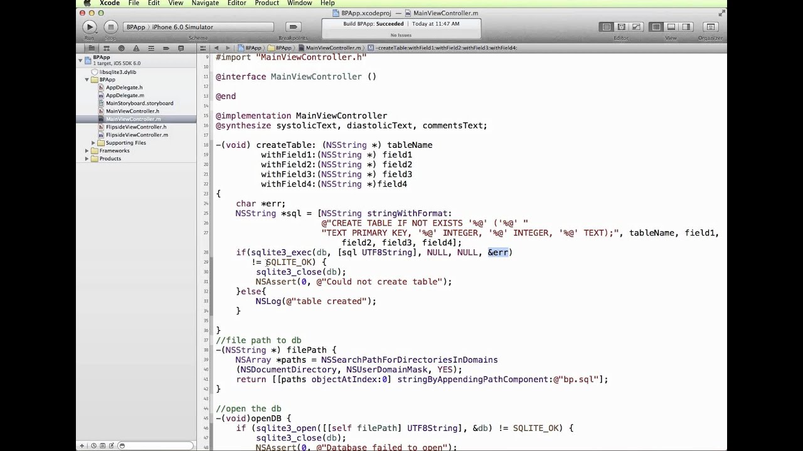This screenshot has height=451, width=803.
Task: Click the BPApp folder jump bar segment
Action: [x=280, y=48]
